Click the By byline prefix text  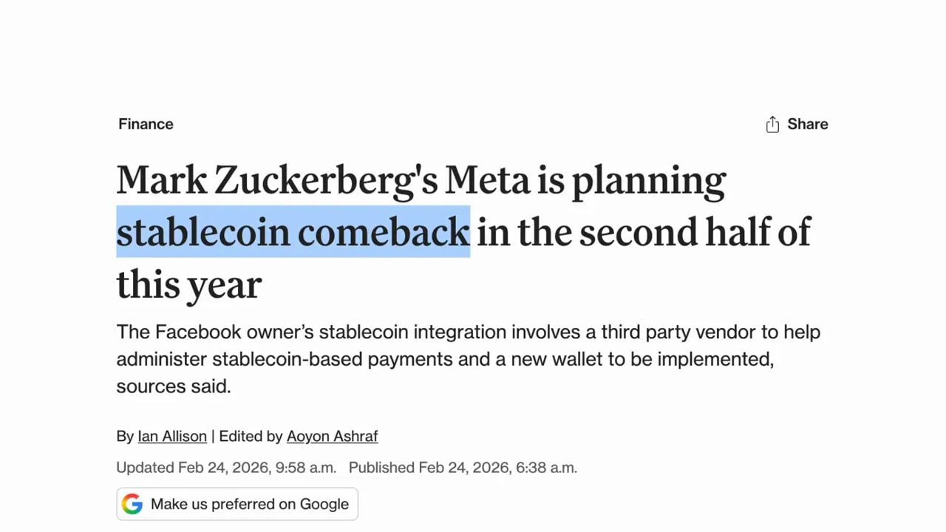(124, 436)
